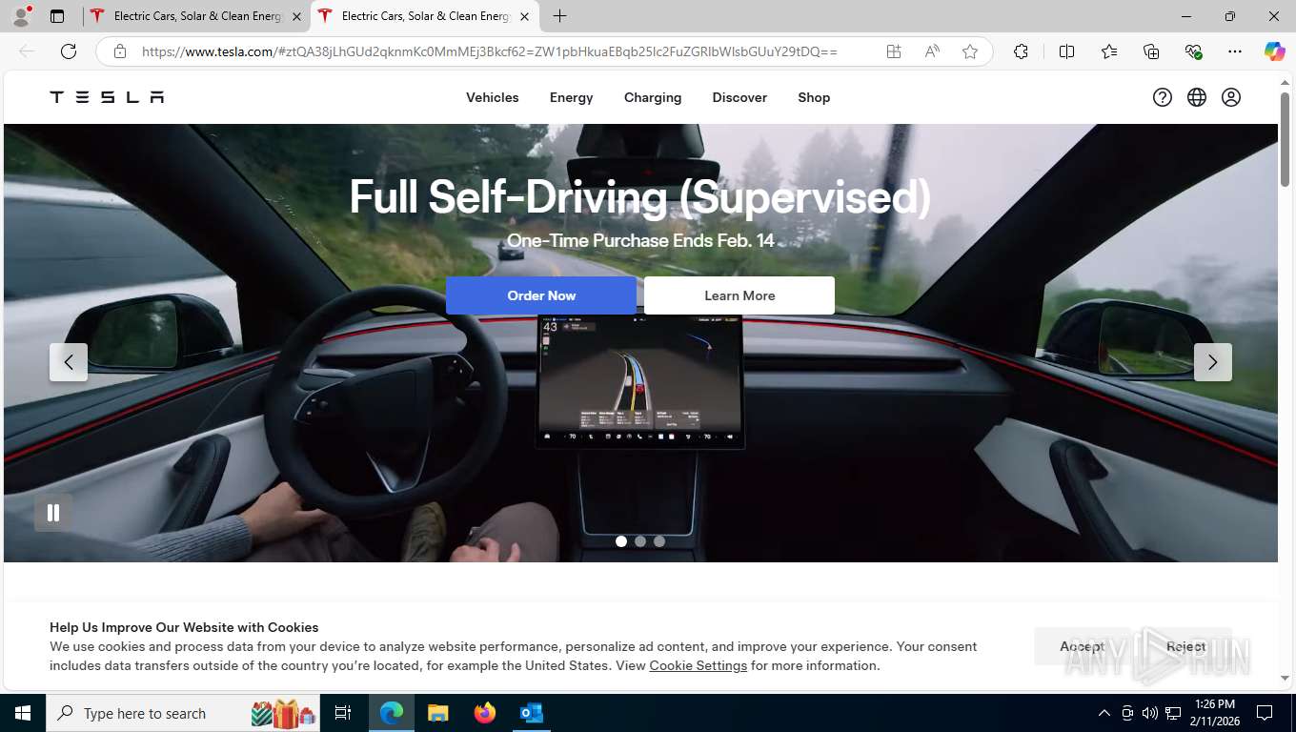Open Edge Collections
Viewport: 1296px width, 732px height.
tap(1151, 51)
